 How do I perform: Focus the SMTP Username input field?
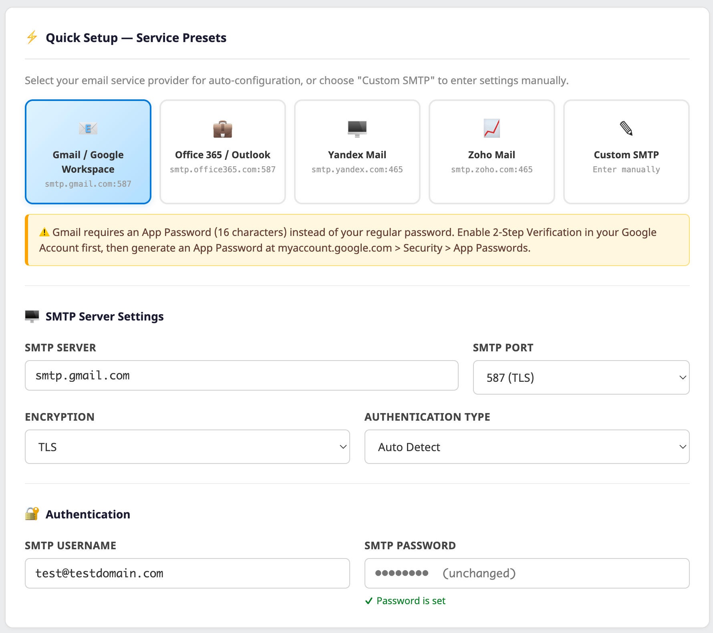tap(187, 573)
